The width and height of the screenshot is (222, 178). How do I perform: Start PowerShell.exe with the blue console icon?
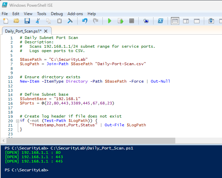tap(161, 21)
